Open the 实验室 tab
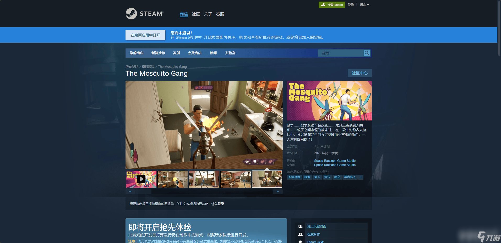Viewport: 501px width, 243px height. [230, 53]
